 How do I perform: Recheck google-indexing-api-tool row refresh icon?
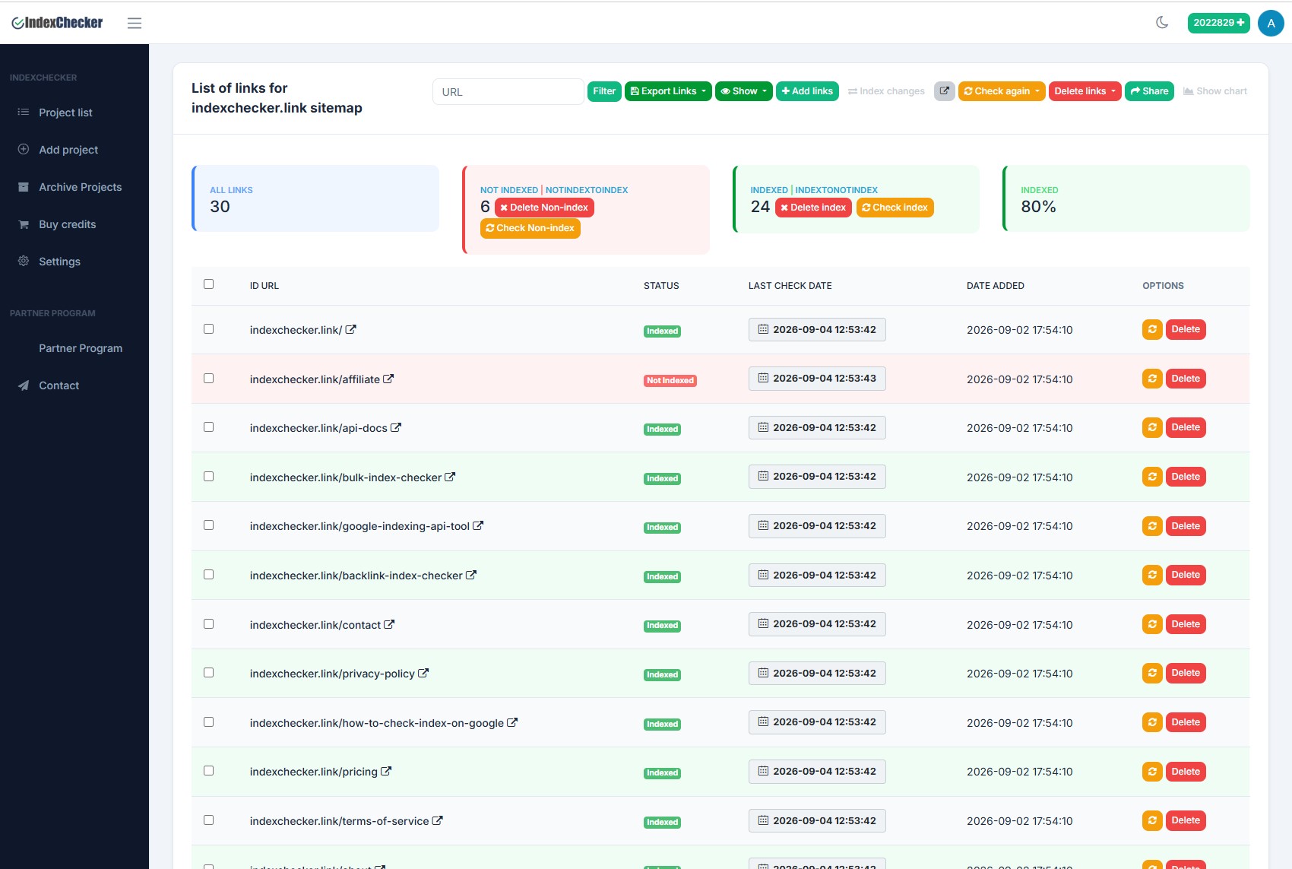pyautogui.click(x=1152, y=526)
